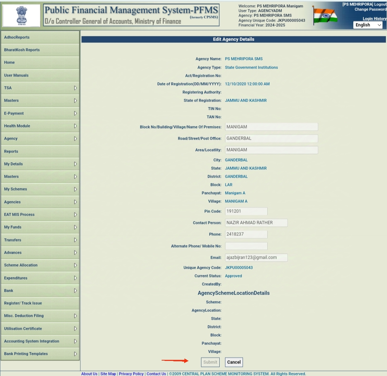This screenshot has height=376, width=387.
Task: Expand the My Funds arrow
Action: coord(76,227)
